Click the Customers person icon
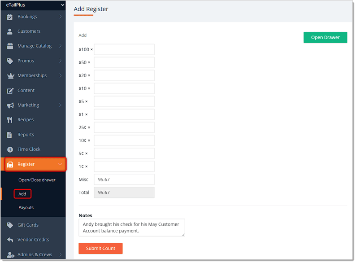 [x=10, y=31]
